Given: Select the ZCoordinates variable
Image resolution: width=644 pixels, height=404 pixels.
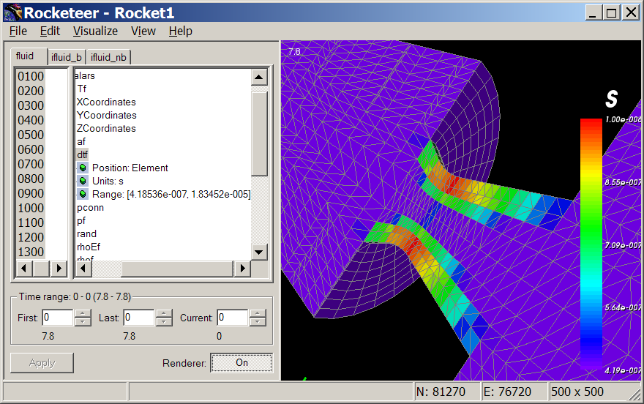Looking at the screenshot, I should [106, 128].
